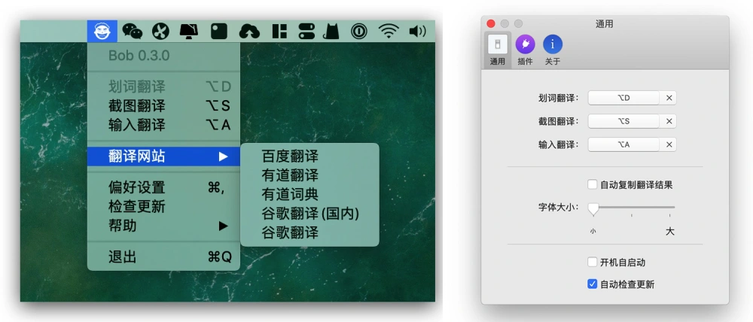
Task: Uncheck 自动检查更新 checkbox
Action: (592, 284)
